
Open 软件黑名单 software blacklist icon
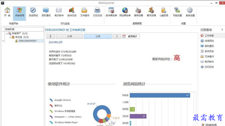[x=111, y=12]
